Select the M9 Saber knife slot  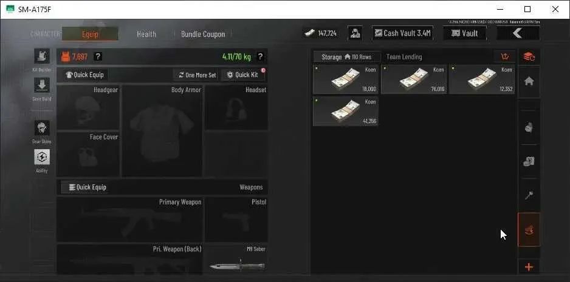click(x=236, y=259)
